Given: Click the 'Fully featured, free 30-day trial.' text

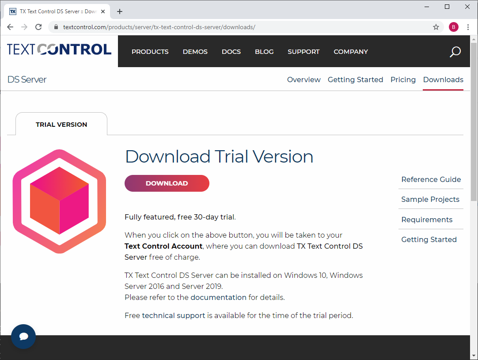Looking at the screenshot, I should point(180,217).
